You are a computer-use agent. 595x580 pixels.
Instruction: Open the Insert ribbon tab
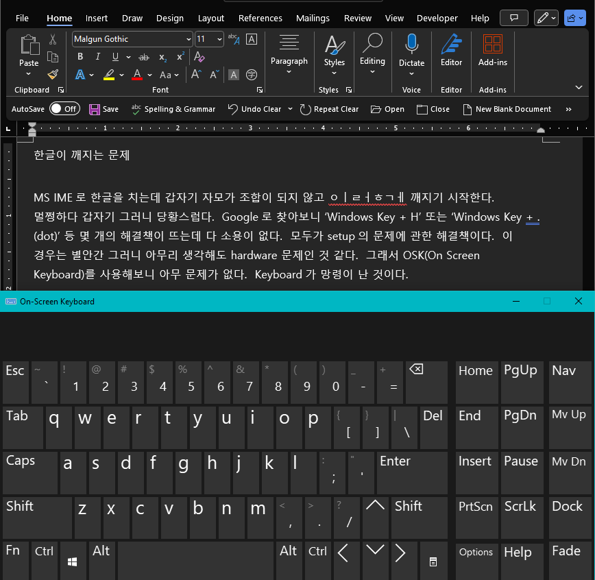click(x=97, y=19)
